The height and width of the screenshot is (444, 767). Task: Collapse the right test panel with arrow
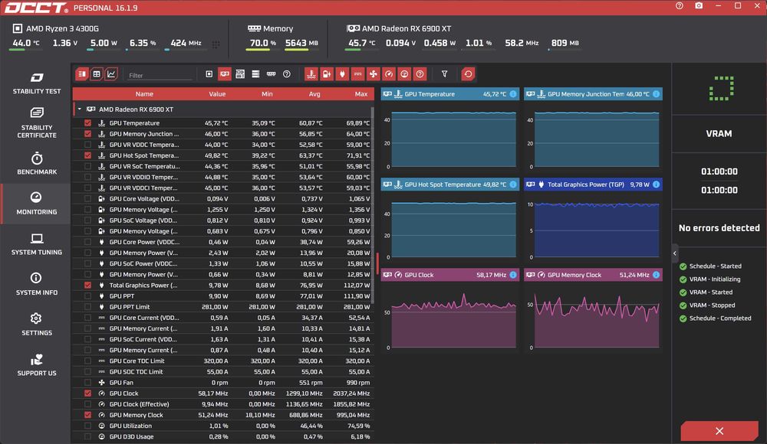pyautogui.click(x=674, y=253)
